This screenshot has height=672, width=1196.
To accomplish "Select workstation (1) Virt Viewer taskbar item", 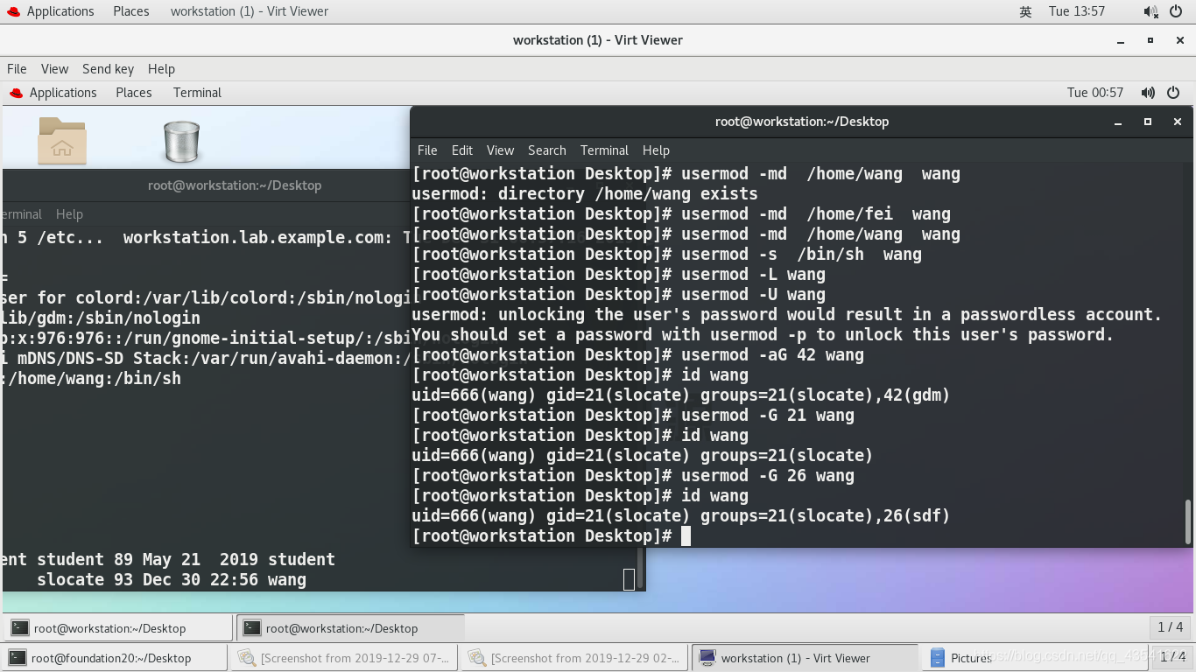I will click(806, 658).
